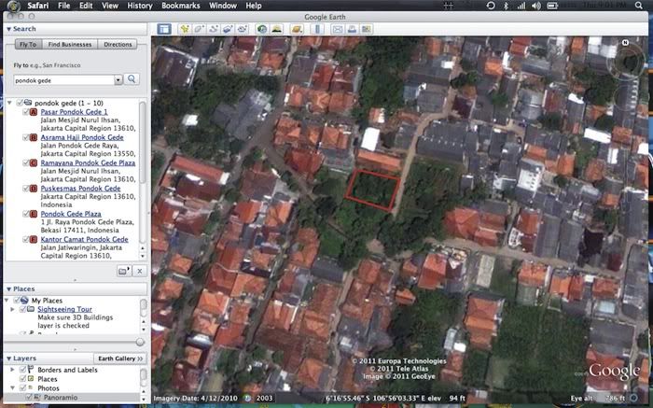The height and width of the screenshot is (408, 653).
Task: Open the volume menu bar icon
Action: coord(536,6)
